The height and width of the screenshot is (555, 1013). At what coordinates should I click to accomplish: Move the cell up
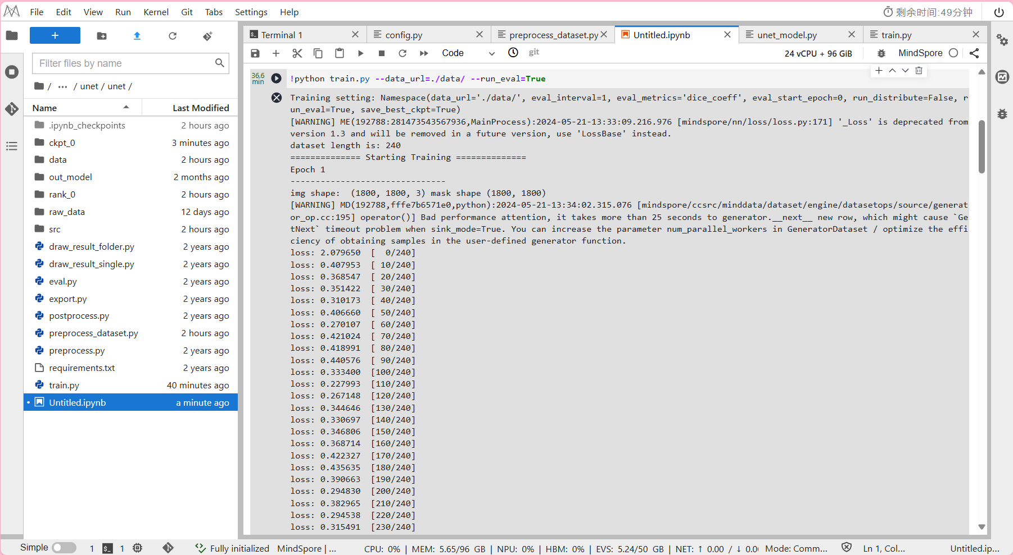(x=892, y=71)
